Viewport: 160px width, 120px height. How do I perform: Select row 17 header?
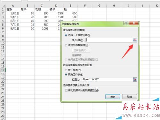tap(3, 70)
